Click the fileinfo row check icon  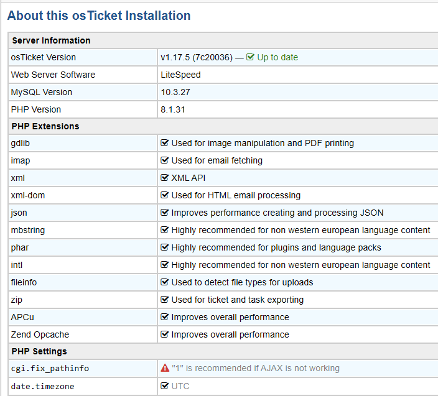(164, 282)
